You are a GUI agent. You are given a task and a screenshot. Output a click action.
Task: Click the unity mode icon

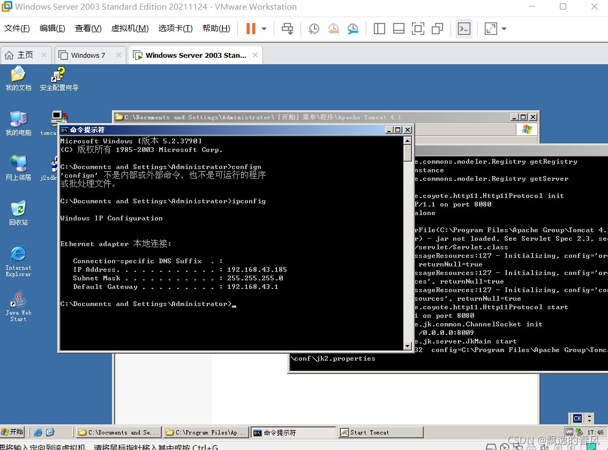point(438,29)
